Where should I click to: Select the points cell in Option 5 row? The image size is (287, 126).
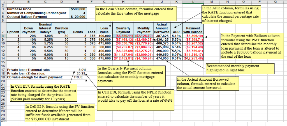click(78, 51)
